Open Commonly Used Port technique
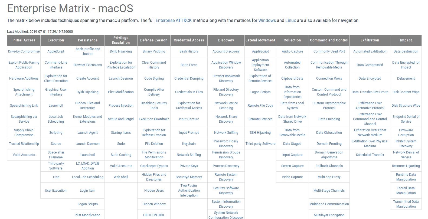The width and height of the screenshot is (428, 219). [x=329, y=51]
